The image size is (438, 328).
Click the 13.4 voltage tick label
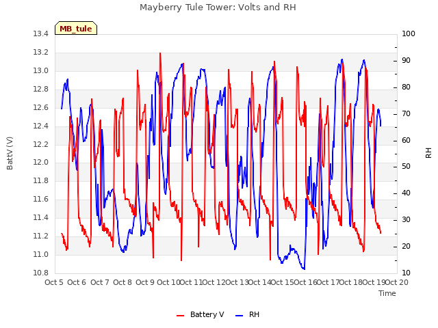point(40,34)
